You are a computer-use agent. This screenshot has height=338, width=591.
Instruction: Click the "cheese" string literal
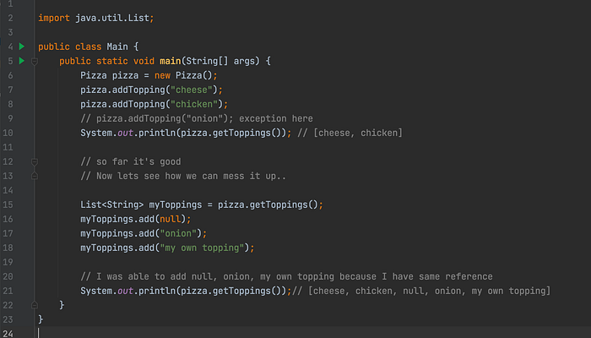point(192,90)
